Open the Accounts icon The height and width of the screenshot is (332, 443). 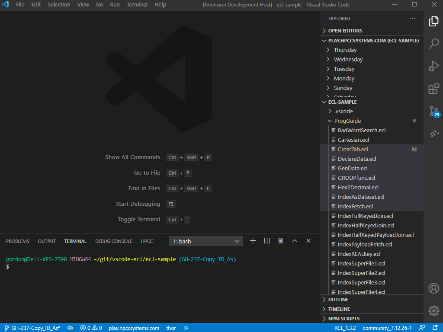point(433,288)
